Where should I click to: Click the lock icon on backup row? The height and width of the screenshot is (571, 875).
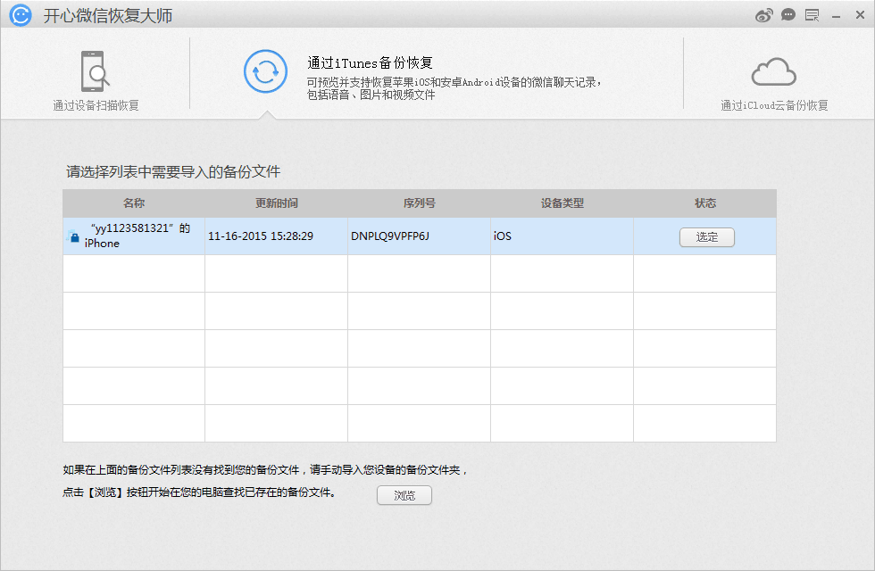coord(74,237)
